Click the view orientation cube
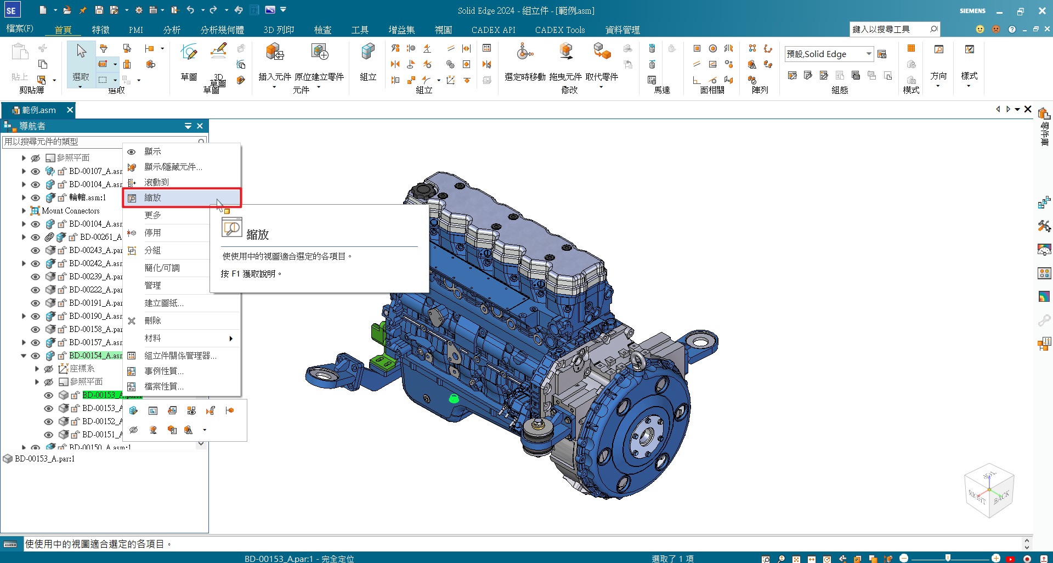 click(989, 491)
